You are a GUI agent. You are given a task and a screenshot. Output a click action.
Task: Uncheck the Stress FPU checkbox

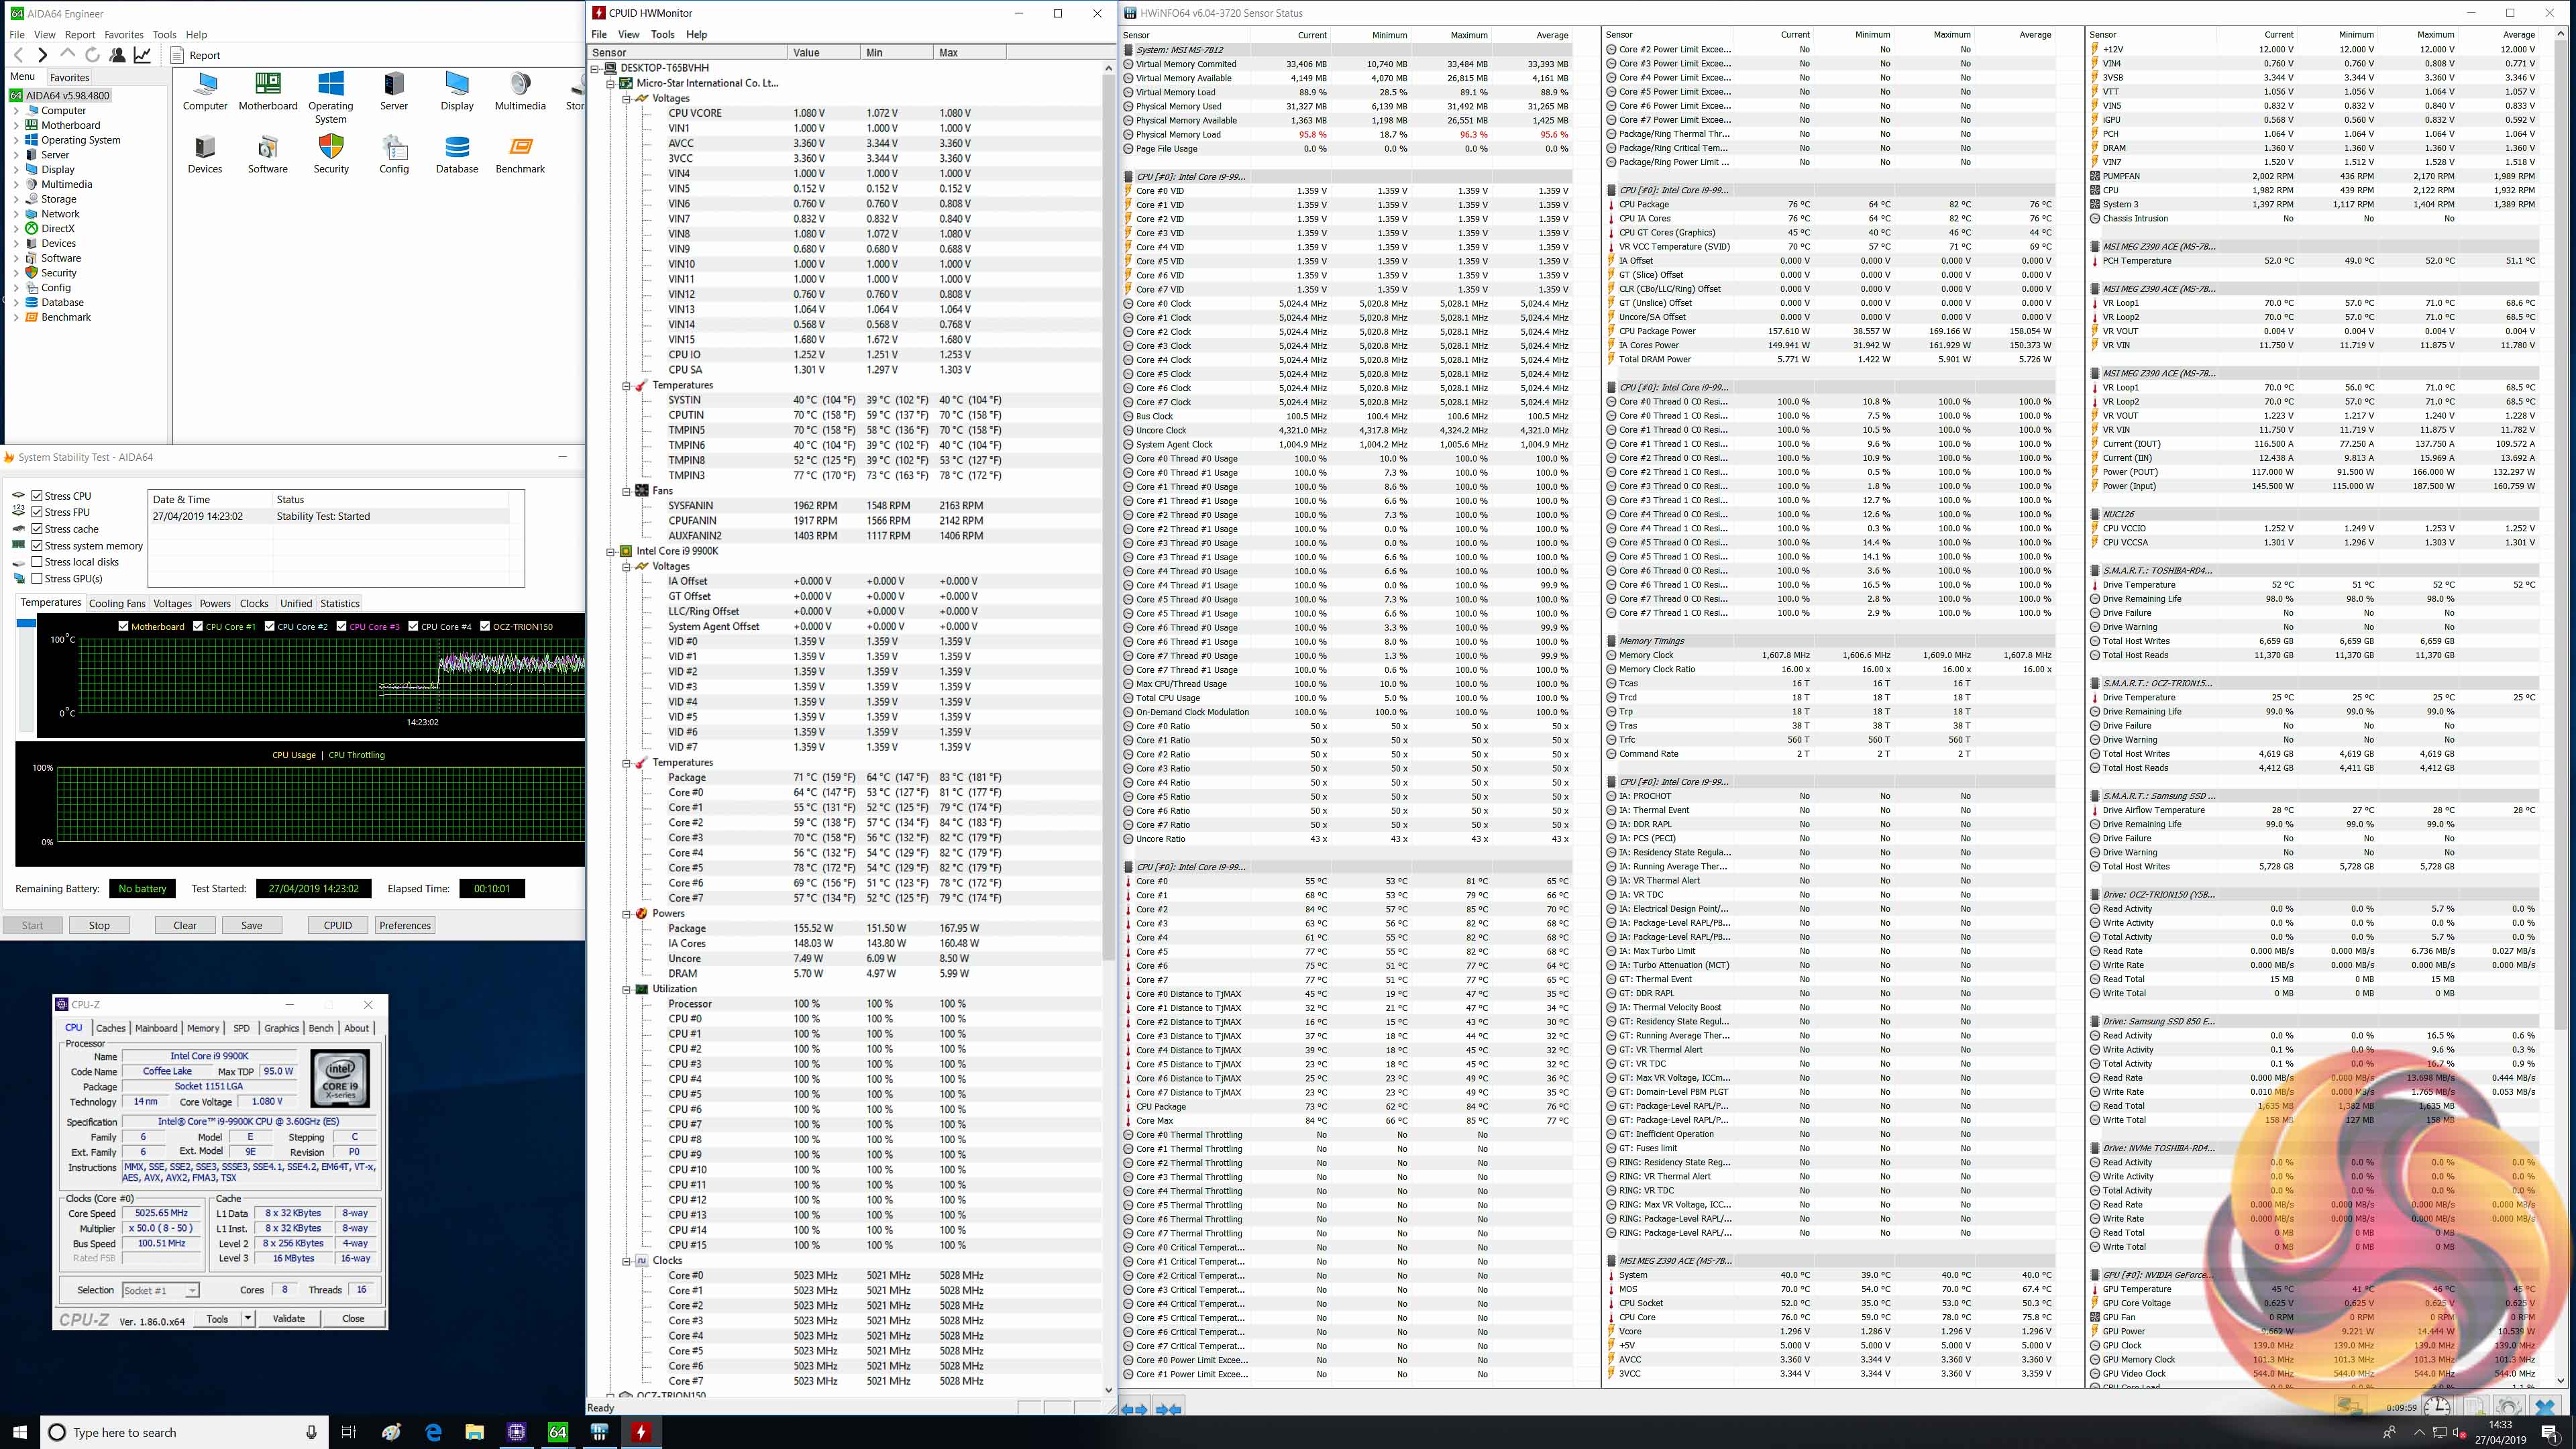pyautogui.click(x=37, y=512)
